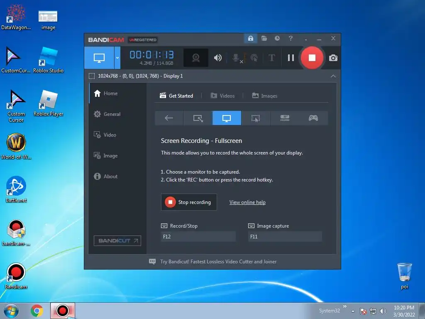Click the screen recording mode button

[99, 58]
